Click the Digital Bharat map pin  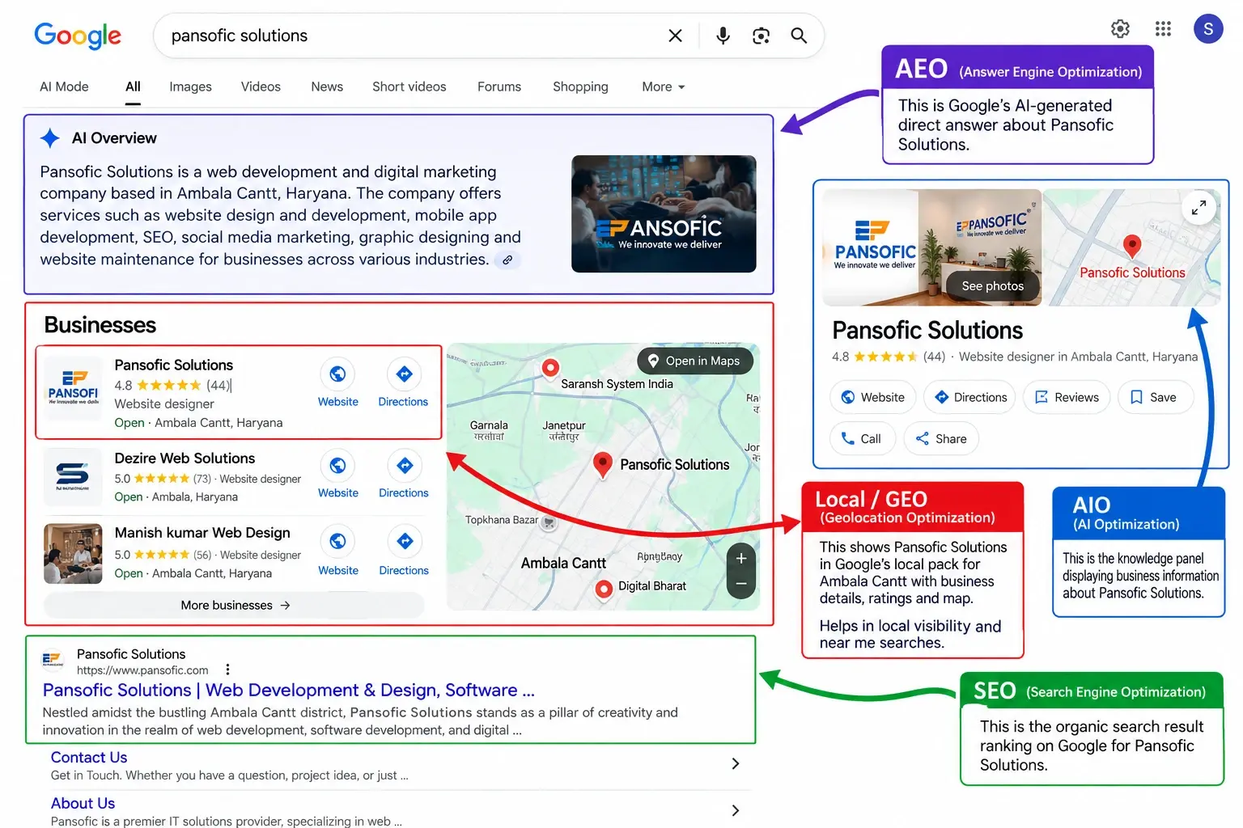[603, 589]
